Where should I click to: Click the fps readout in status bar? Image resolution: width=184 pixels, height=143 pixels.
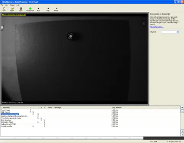point(174,141)
